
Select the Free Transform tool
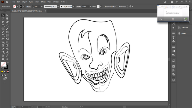coord(7,39)
